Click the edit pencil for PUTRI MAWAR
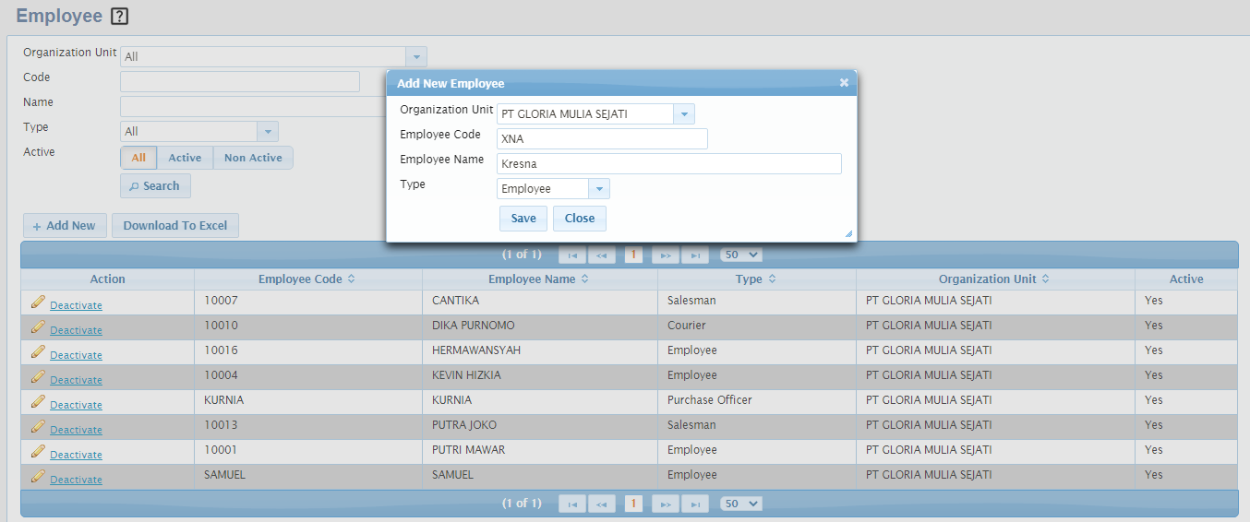Screen dimensions: 1250x522 (x=38, y=451)
